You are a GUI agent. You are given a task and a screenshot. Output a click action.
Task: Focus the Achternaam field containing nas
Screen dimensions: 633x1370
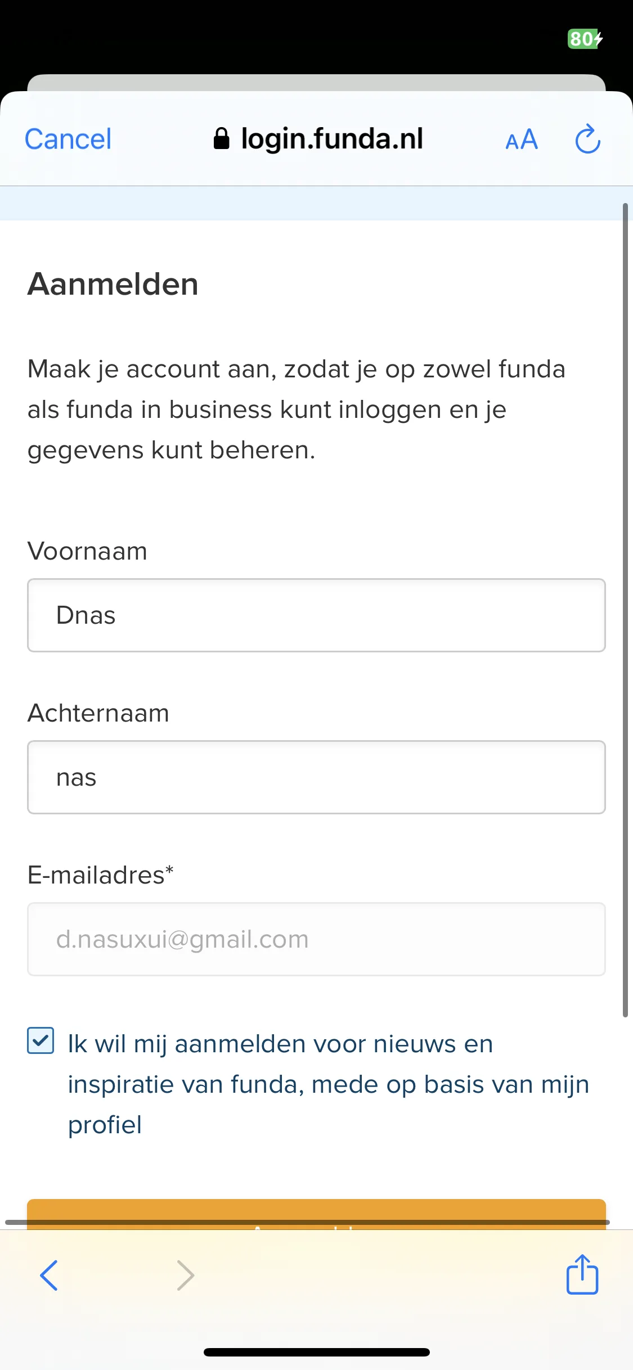pos(316,777)
